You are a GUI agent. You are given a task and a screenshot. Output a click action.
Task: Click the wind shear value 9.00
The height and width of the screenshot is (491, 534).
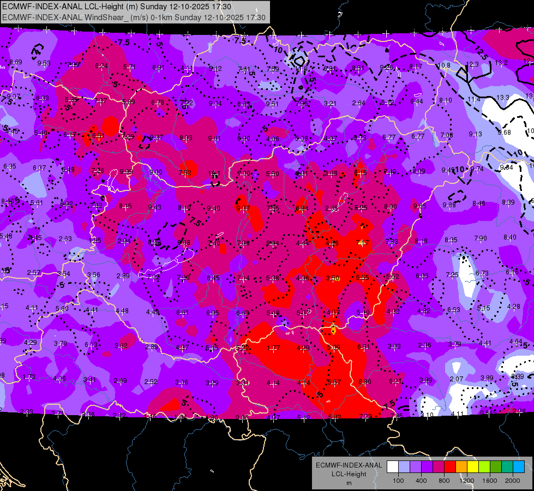[x=155, y=172]
